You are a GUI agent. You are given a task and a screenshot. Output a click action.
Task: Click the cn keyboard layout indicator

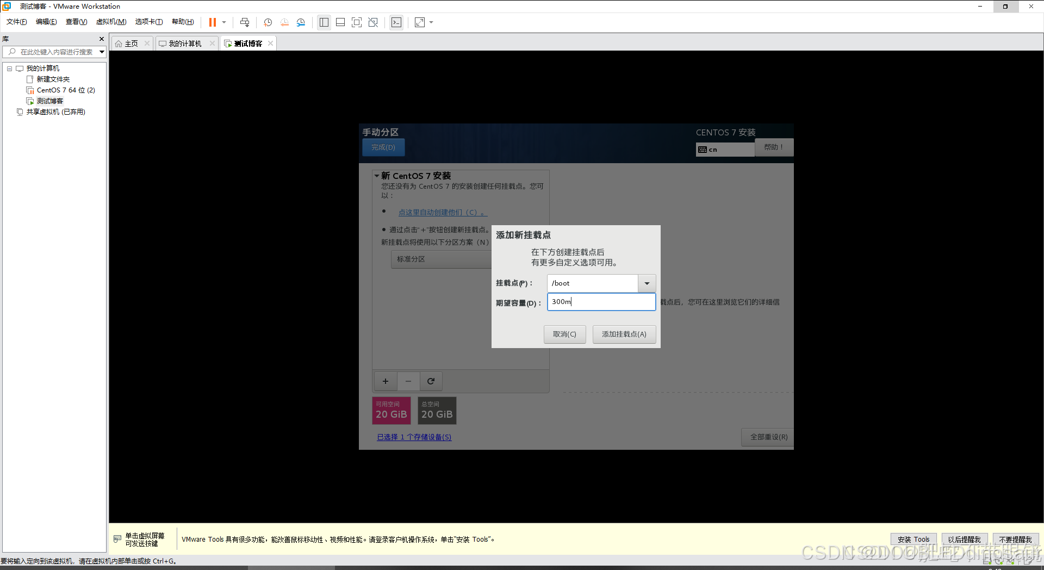point(725,150)
